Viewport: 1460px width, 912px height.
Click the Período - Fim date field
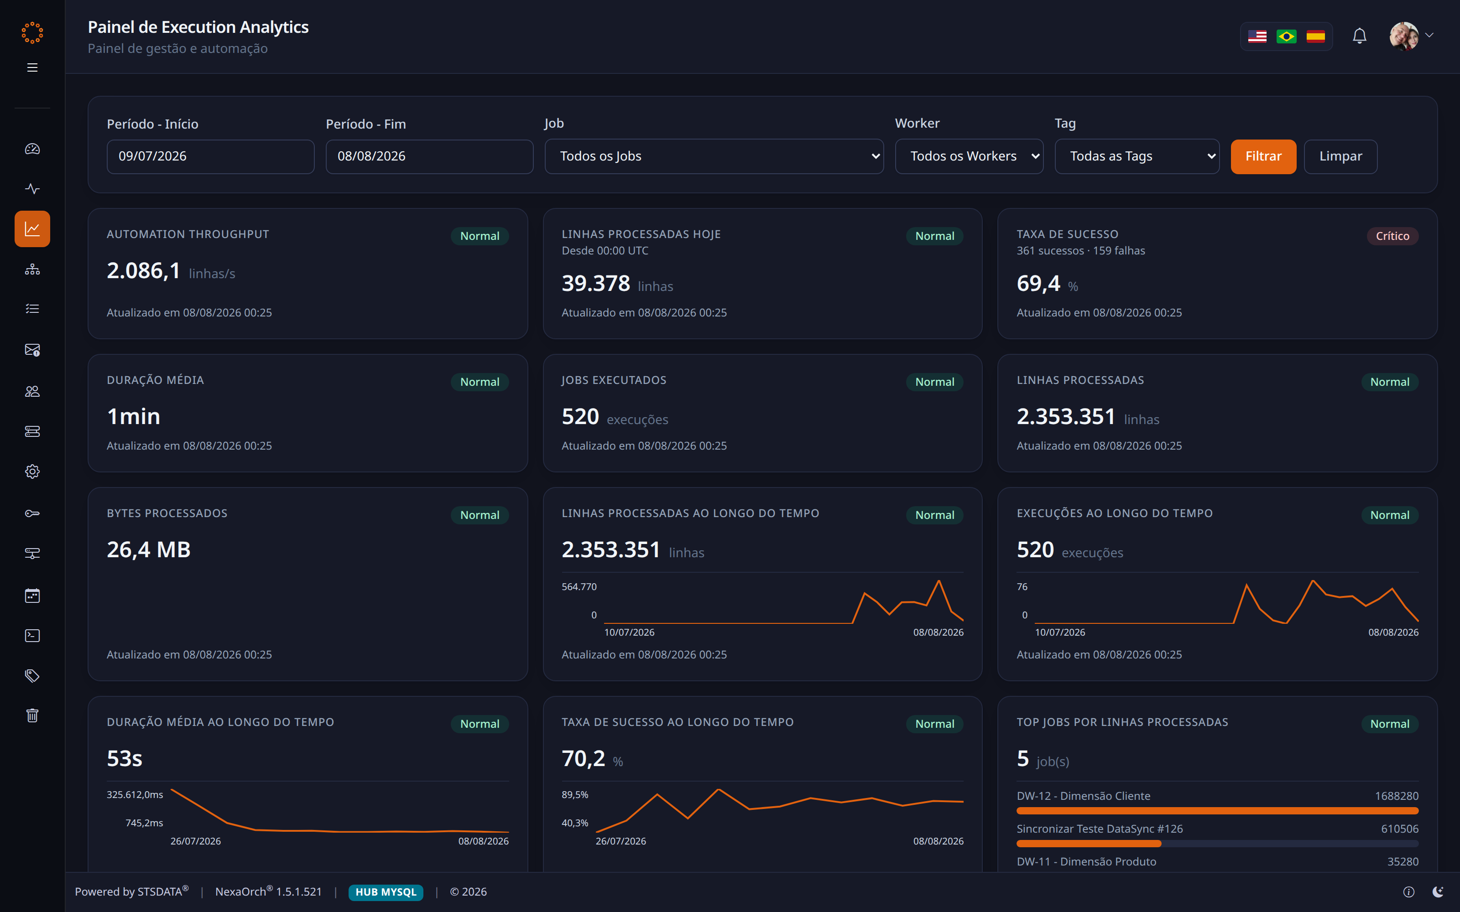(429, 157)
